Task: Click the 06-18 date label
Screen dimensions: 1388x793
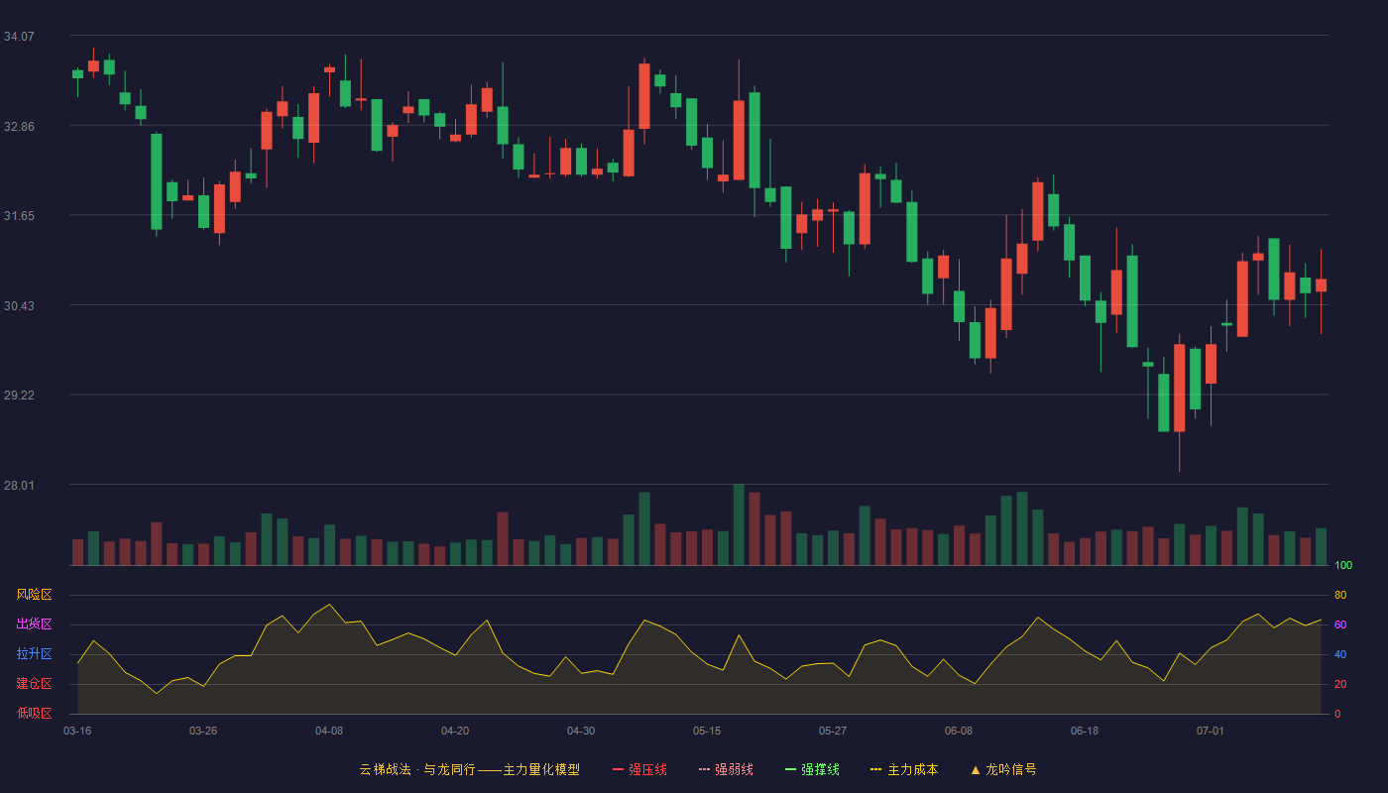Action: point(1085,731)
